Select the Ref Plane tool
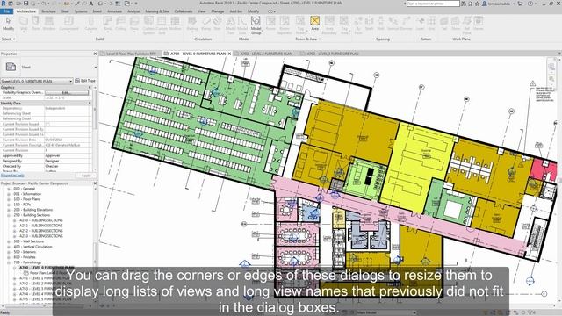The width and height of the screenshot is (562, 316). [x=466, y=25]
